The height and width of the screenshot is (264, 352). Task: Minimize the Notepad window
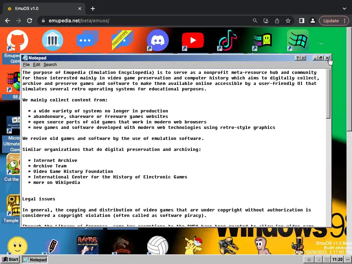pos(315,58)
